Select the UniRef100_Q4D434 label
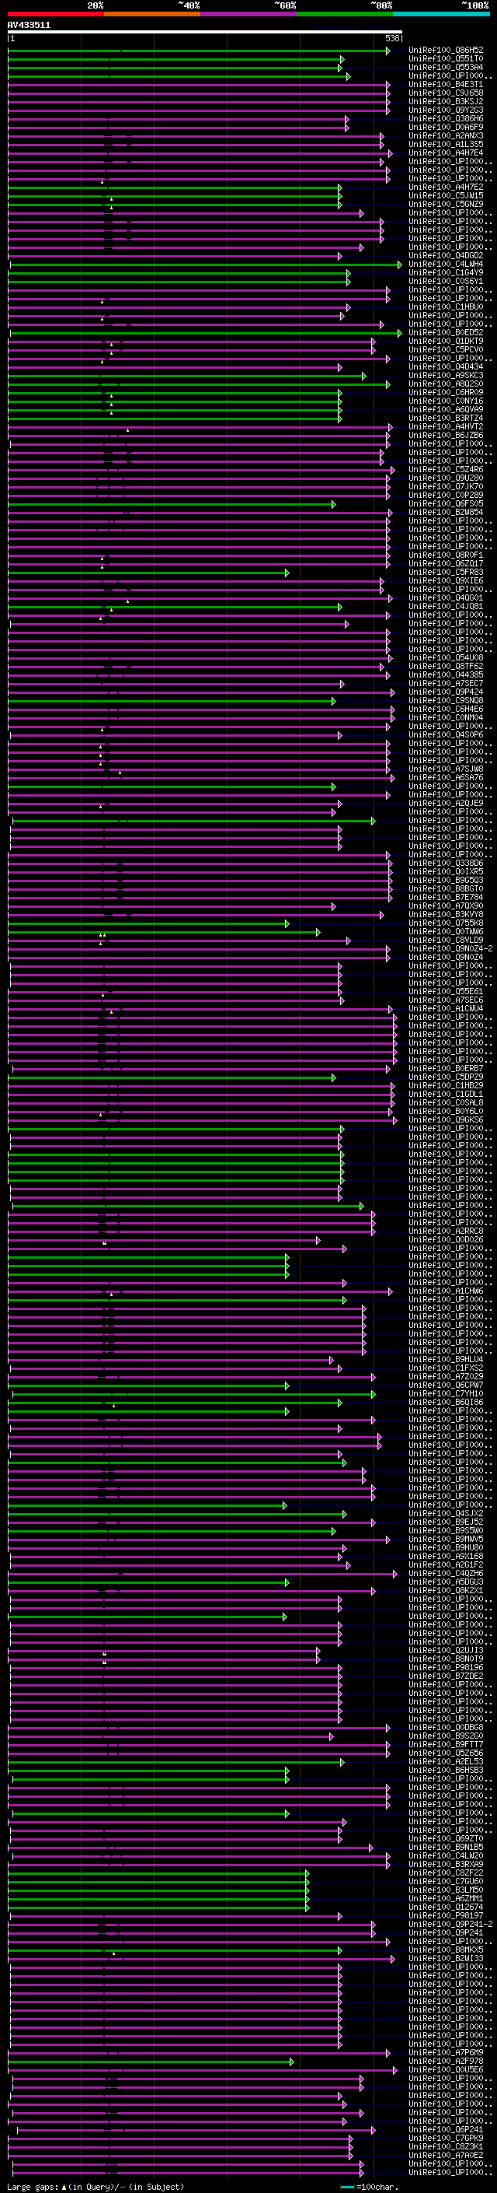497x2193 pixels. click(446, 367)
